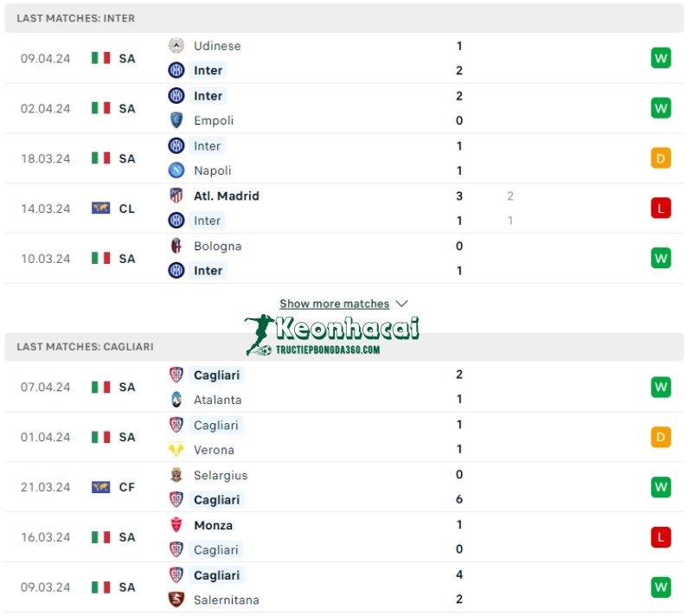The height and width of the screenshot is (616, 692).
Task: Select the Inter team badge
Action: 176,70
